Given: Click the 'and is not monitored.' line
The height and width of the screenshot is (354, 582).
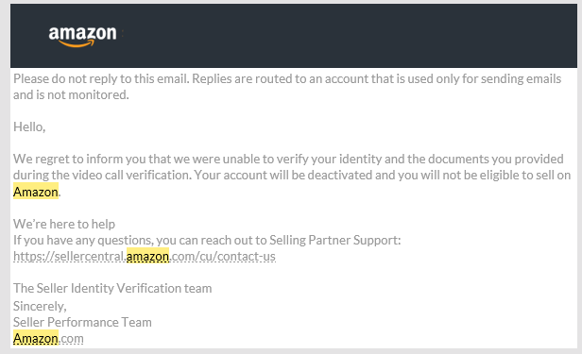Looking at the screenshot, I should 71,95.
